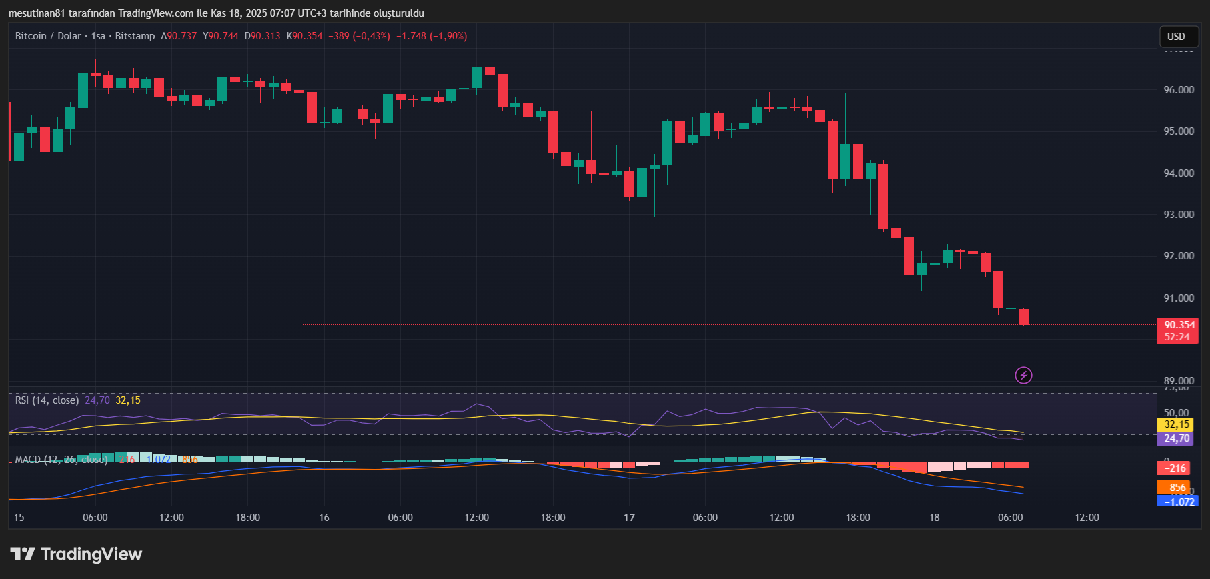The width and height of the screenshot is (1210, 579).
Task: Click the Bitcoin / Dolar symbol title
Action: click(x=48, y=36)
